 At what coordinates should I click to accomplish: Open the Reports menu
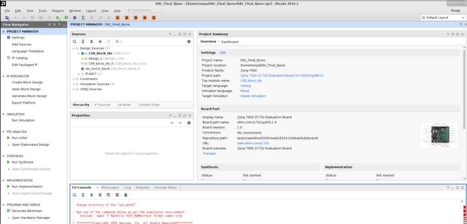[58, 10]
